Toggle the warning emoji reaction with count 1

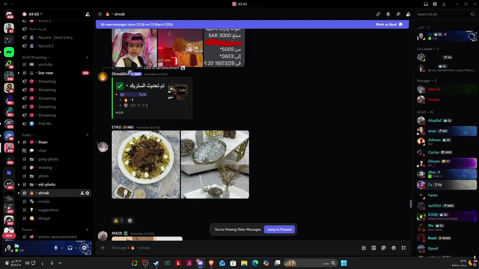(x=118, y=220)
